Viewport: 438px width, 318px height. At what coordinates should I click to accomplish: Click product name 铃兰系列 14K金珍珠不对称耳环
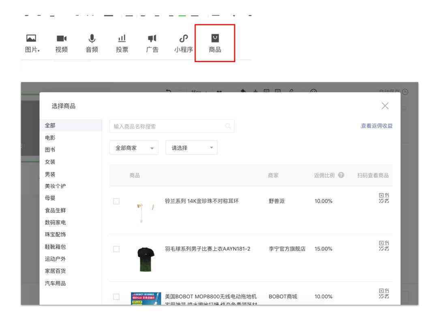202,201
